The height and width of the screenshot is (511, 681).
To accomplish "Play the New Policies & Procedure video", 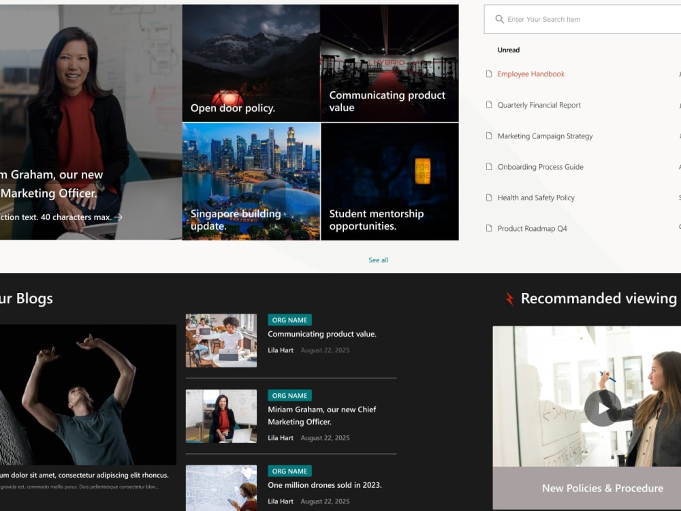I will pyautogui.click(x=603, y=408).
